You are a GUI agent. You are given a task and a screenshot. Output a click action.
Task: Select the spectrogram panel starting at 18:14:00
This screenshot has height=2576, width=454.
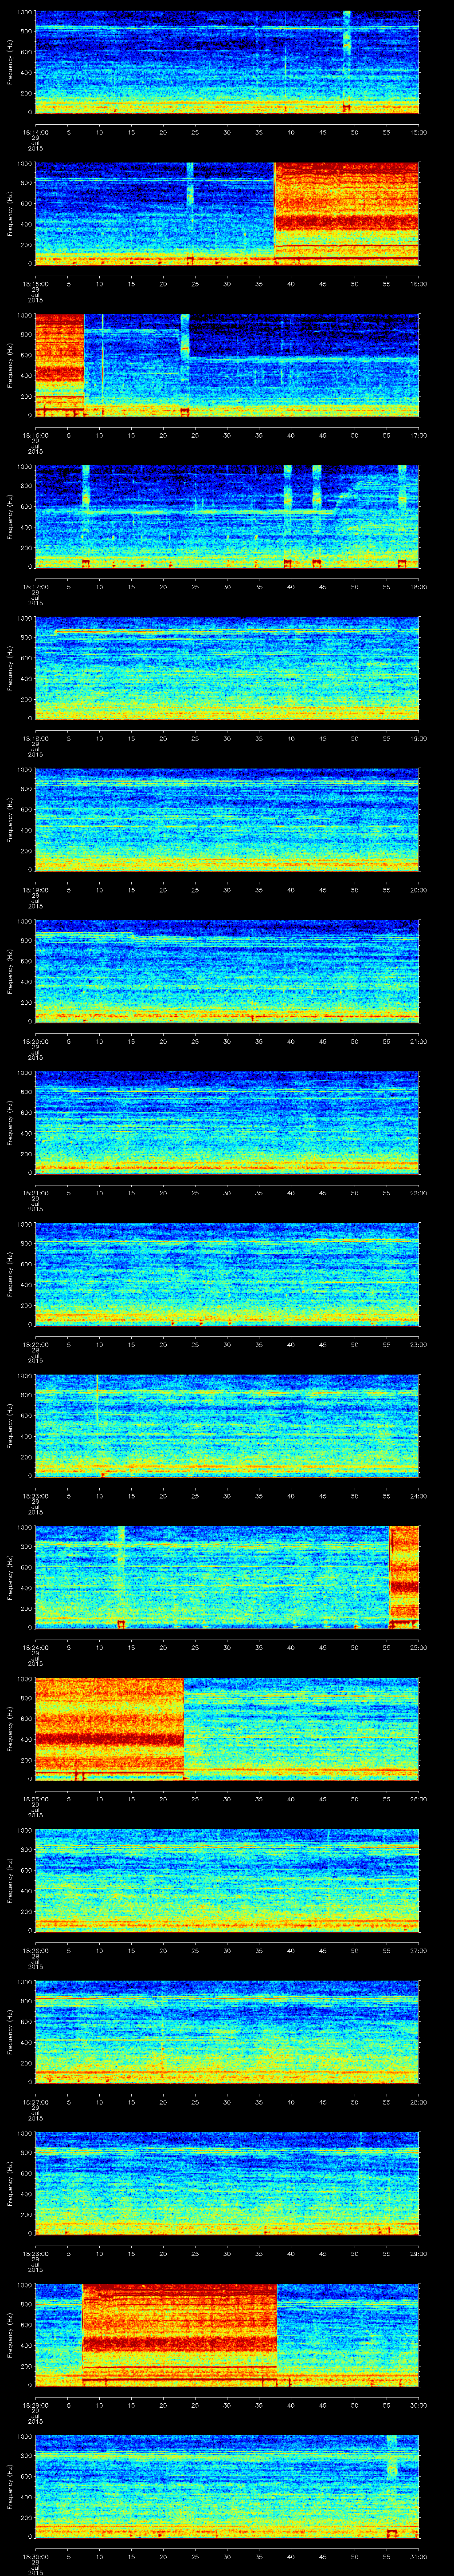pos(227,62)
